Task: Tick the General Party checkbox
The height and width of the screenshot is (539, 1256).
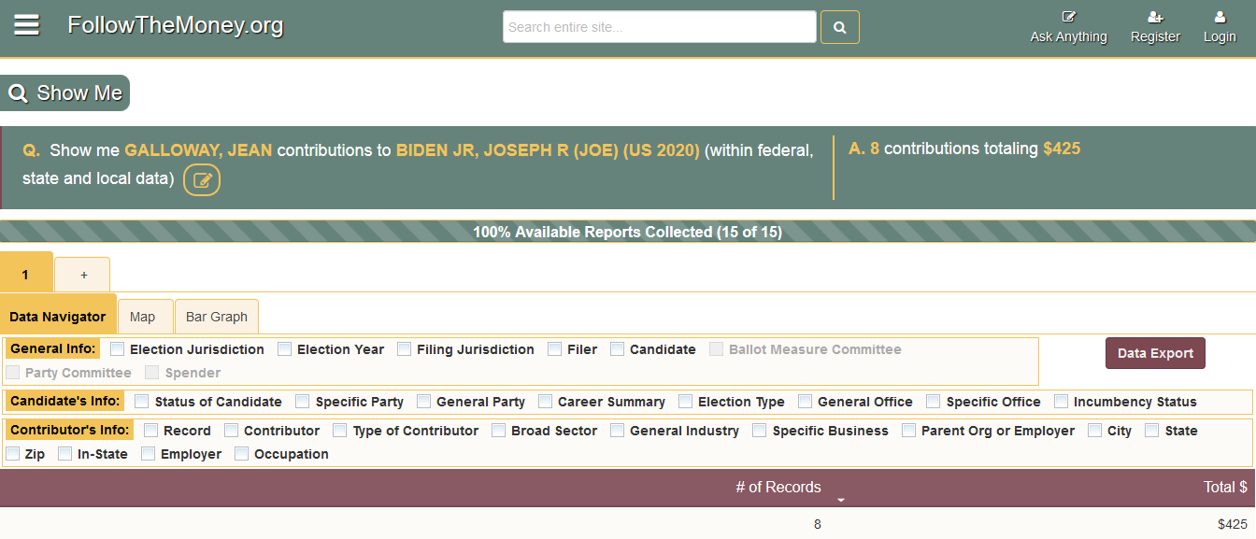Action: [424, 401]
